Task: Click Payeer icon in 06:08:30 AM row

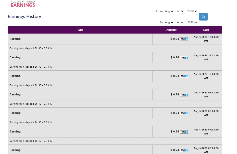Action: [184, 150]
